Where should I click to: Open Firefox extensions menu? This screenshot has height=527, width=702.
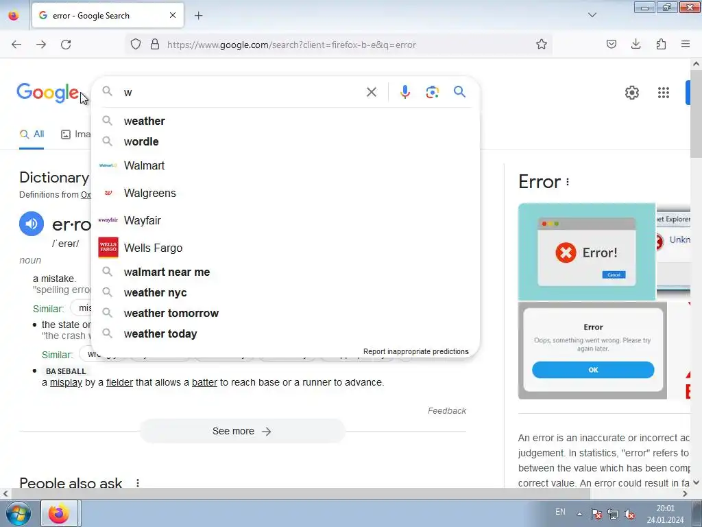click(661, 44)
